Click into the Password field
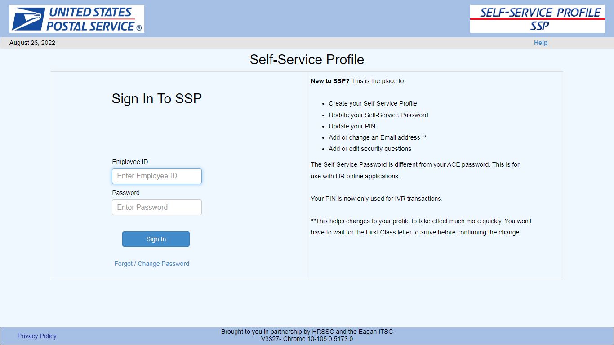Image resolution: width=614 pixels, height=345 pixels. point(157,208)
